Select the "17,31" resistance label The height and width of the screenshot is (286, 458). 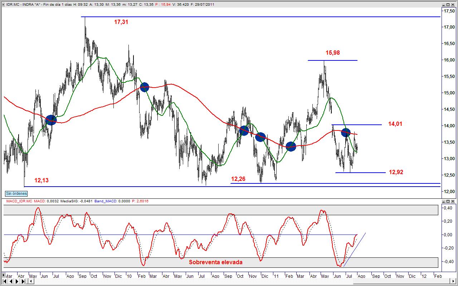pyautogui.click(x=121, y=22)
